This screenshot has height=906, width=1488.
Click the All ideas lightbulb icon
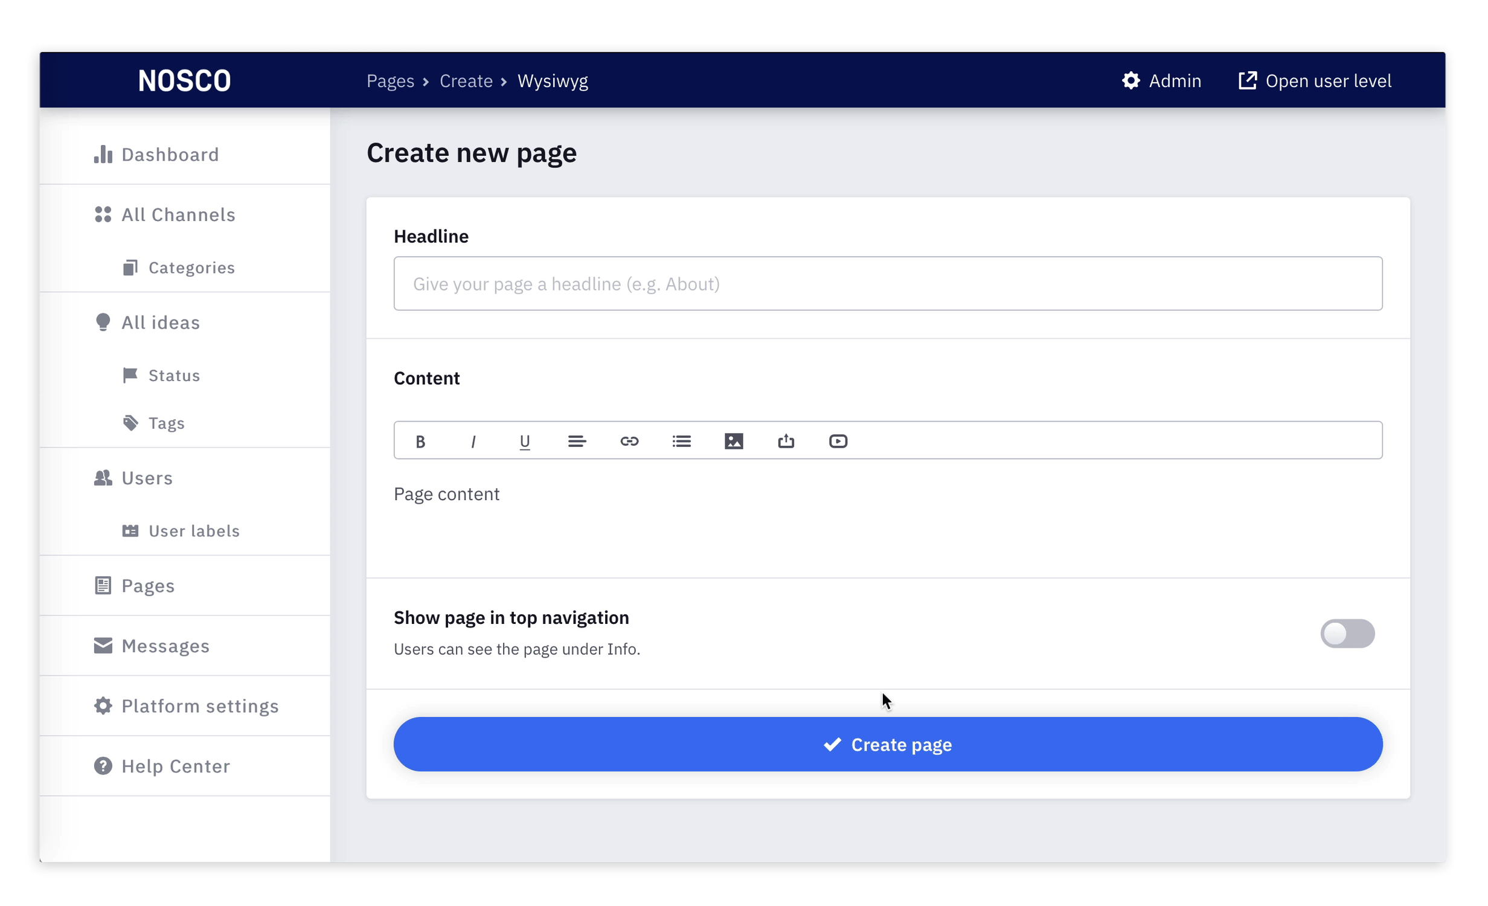(103, 323)
